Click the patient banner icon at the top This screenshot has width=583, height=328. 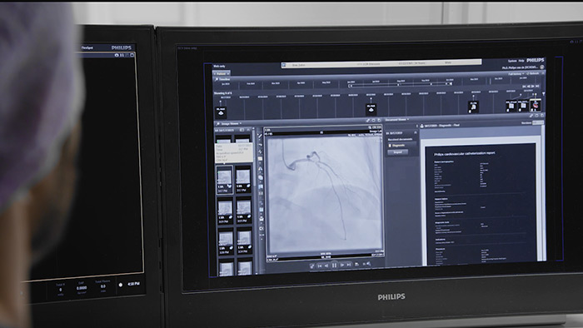click(284, 65)
